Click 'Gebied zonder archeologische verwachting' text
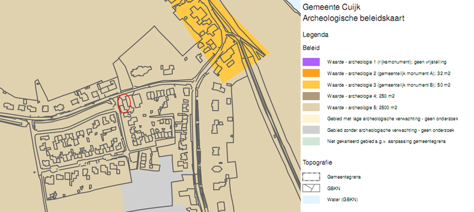Screen dimensions: 474x212 (x=390, y=130)
